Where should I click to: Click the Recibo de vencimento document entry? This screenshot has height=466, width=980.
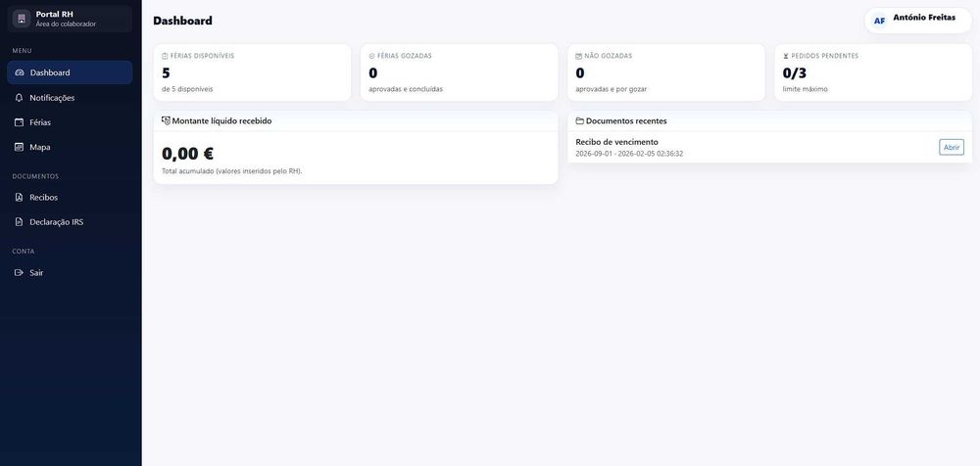click(x=617, y=142)
